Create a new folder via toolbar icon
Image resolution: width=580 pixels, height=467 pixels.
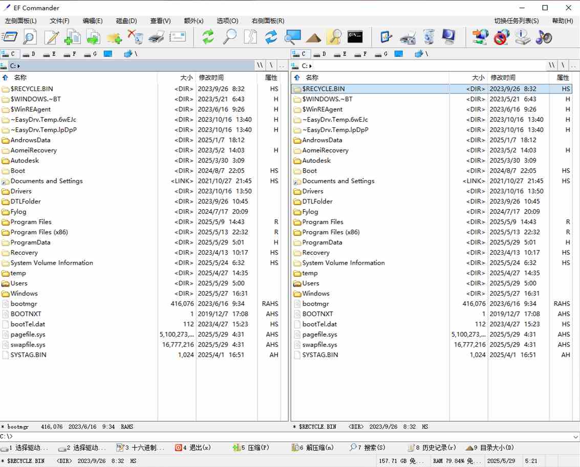(x=114, y=37)
